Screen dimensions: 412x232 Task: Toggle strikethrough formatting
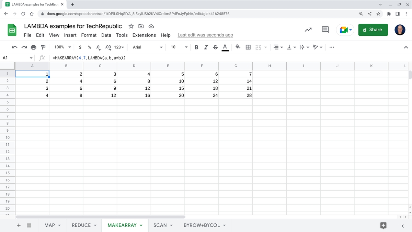point(215,47)
